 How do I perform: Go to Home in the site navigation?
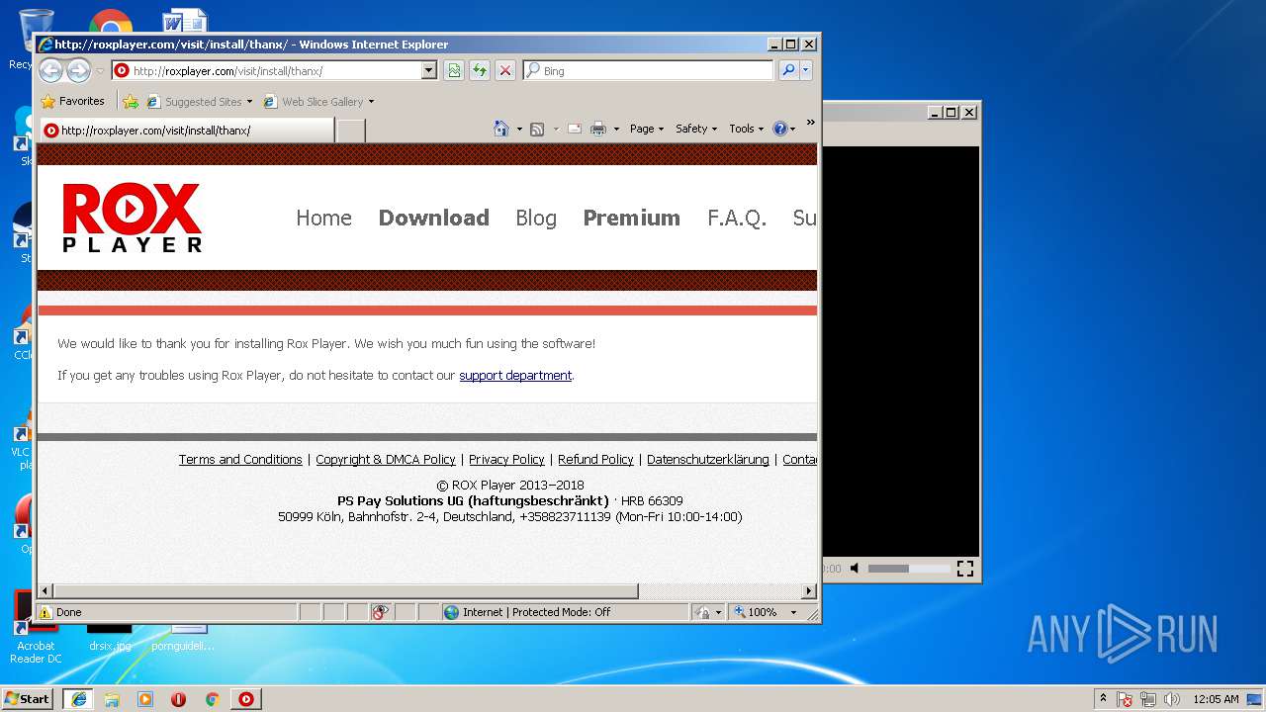[323, 218]
